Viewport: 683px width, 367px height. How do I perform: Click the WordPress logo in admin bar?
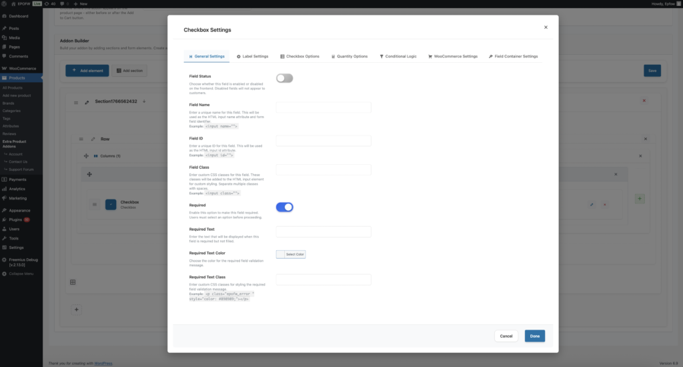pyautogui.click(x=5, y=3)
